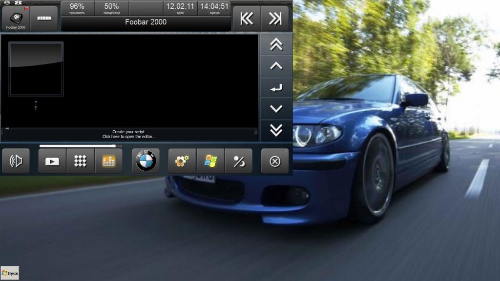Jump a page up with double chevron
Screen dimensions: 500x281
276,44
